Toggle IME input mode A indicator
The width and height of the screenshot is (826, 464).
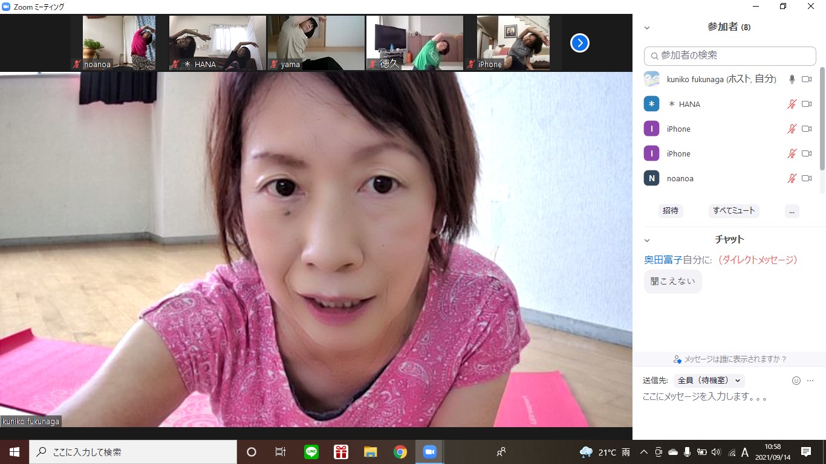tap(745, 452)
